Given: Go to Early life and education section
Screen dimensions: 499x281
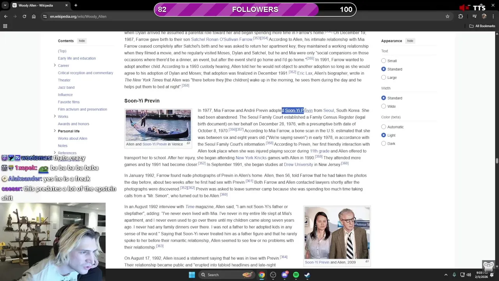Looking at the screenshot, I should click(x=77, y=58).
